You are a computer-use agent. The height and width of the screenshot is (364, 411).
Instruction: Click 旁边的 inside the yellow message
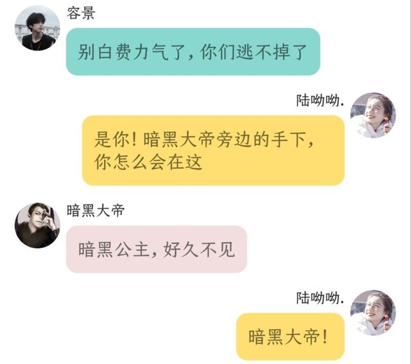coord(243,139)
